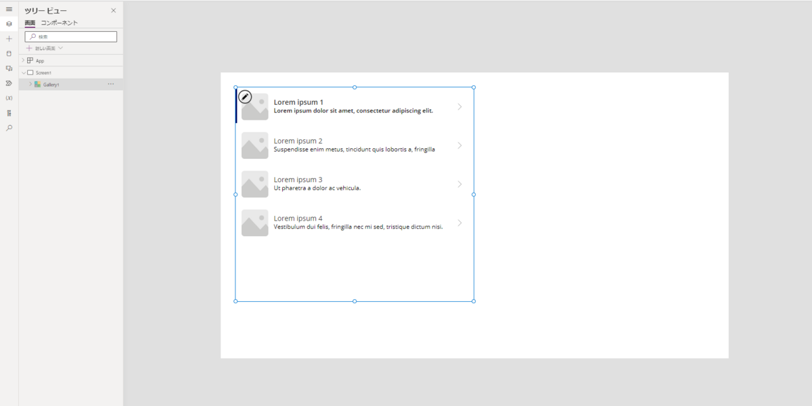Screen dimensions: 812x406
Task: Open the Media icon in the left rail
Action: coord(9,68)
